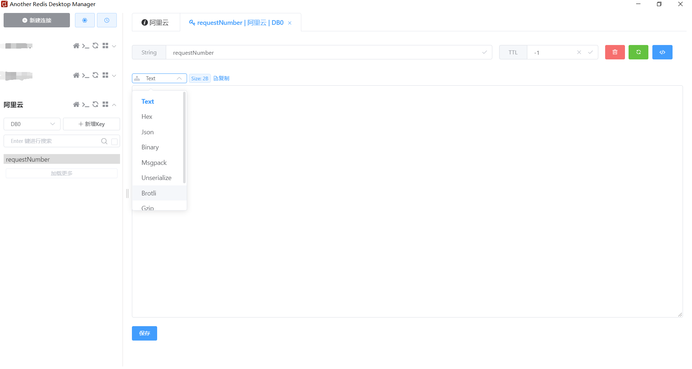Delete key with the red trash button
The height and width of the screenshot is (369, 692).
615,52
